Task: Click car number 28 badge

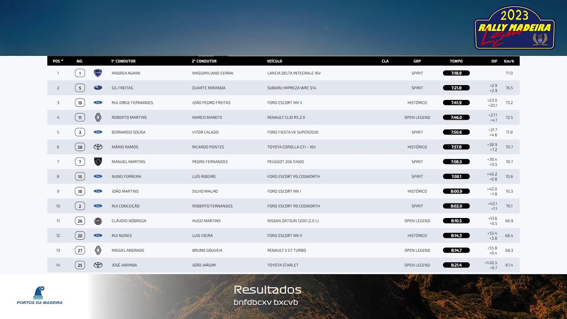Action: [80, 147]
